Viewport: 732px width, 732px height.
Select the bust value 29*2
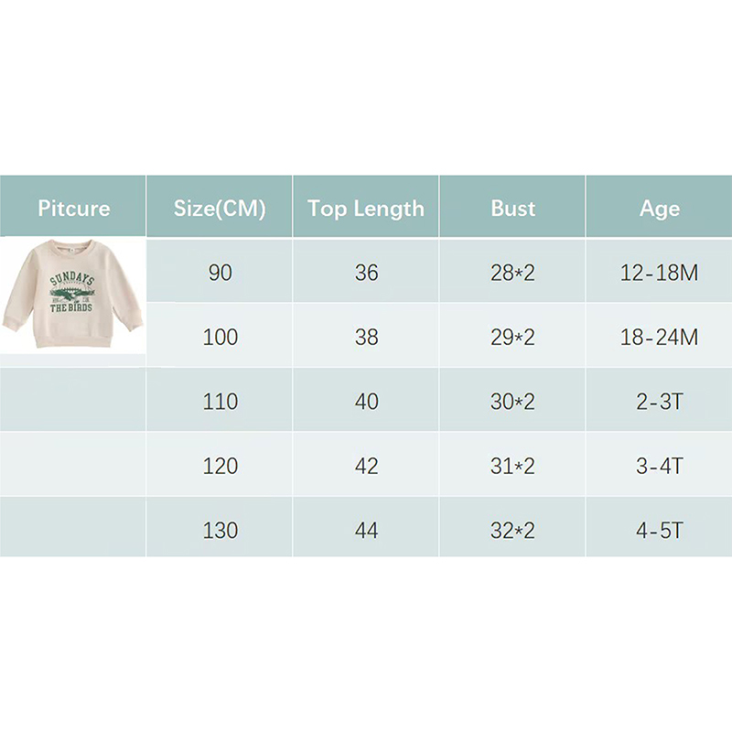point(512,337)
